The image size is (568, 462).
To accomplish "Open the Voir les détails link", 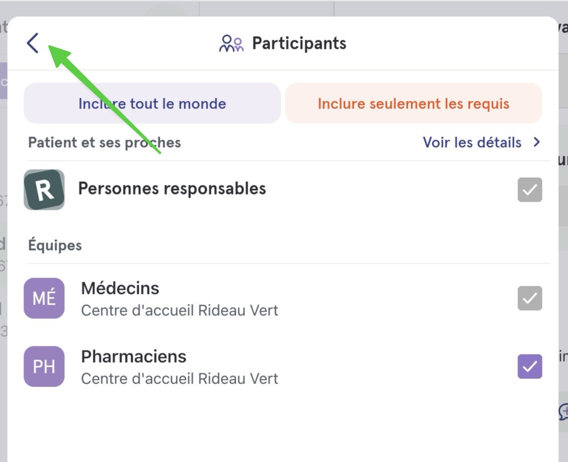I will pyautogui.click(x=472, y=143).
